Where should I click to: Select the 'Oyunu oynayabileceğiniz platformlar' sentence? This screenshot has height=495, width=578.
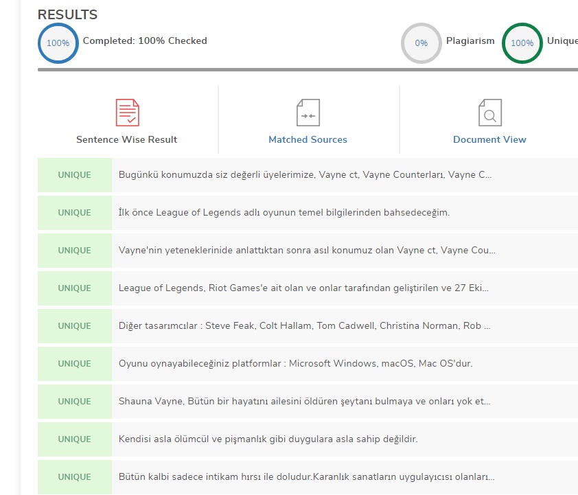[x=295, y=364]
